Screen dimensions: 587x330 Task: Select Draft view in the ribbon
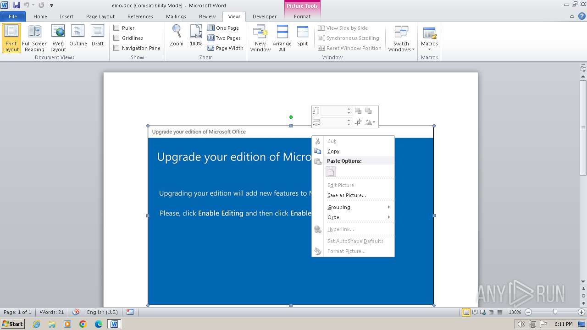(98, 36)
